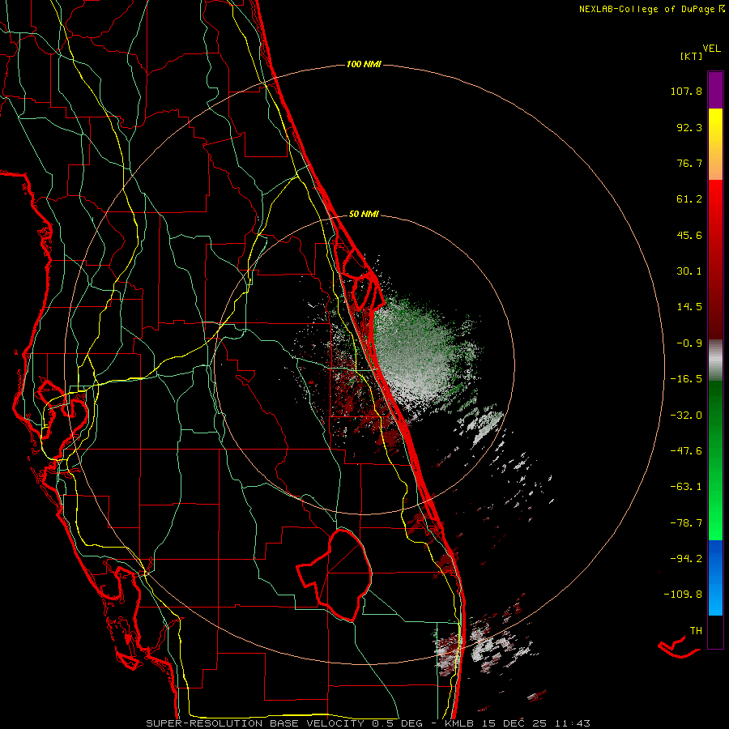
Task: Click the TH label beside the color bar
Action: (696, 630)
